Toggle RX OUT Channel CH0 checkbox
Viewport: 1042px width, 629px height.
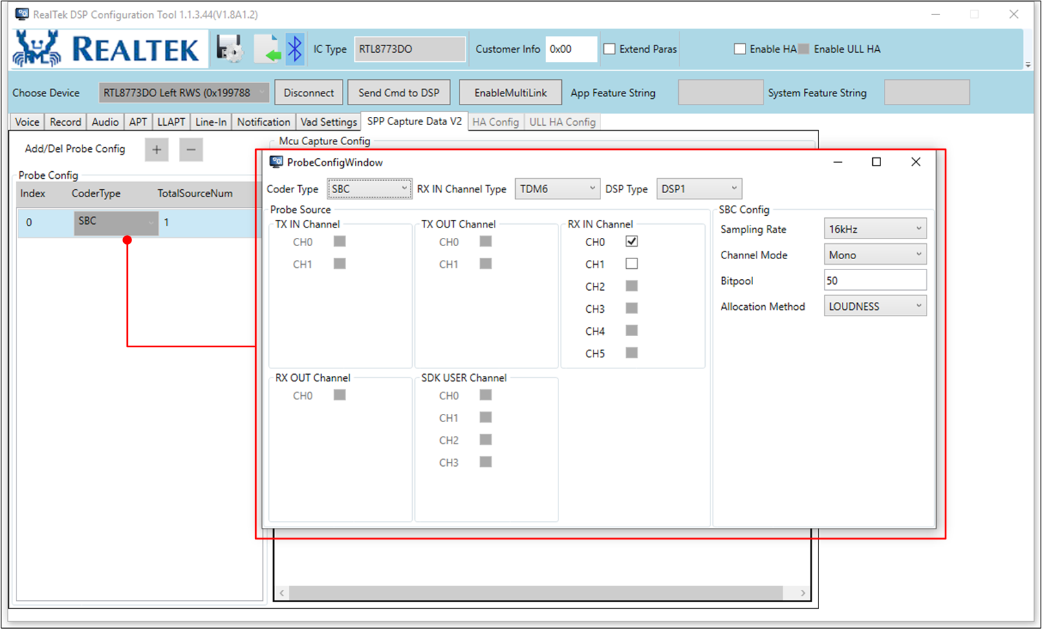click(x=340, y=395)
